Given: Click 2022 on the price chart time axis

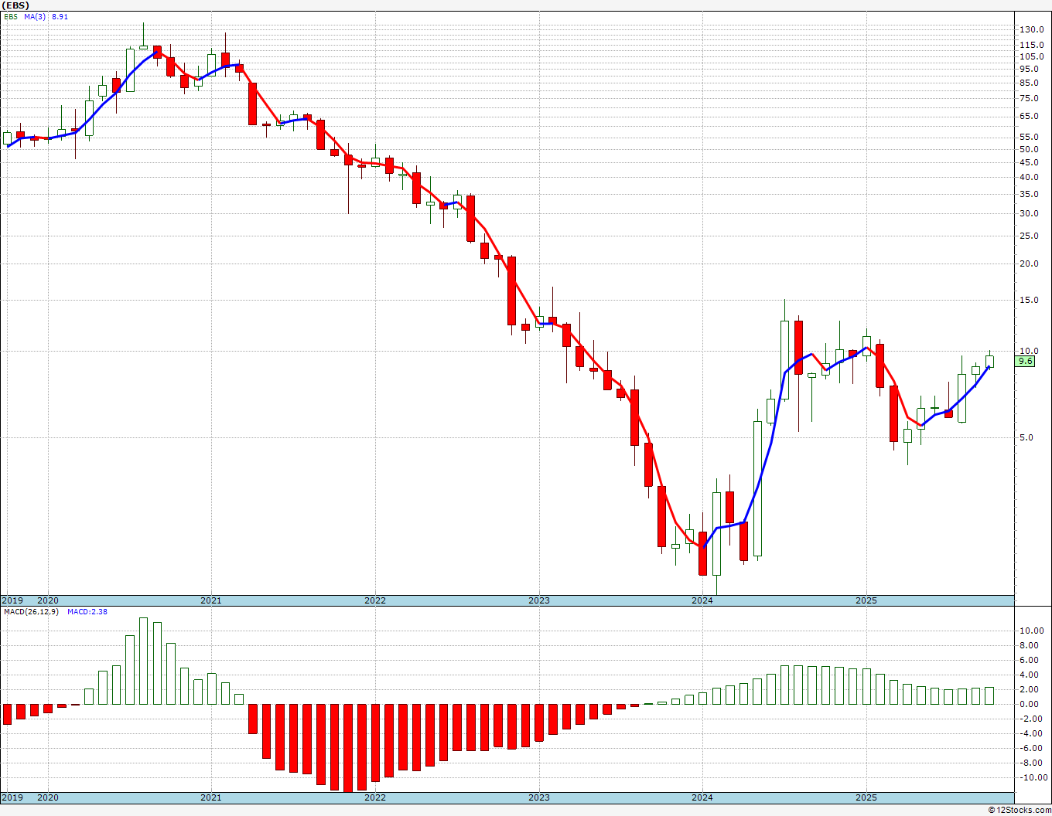Looking at the screenshot, I should pos(375,600).
